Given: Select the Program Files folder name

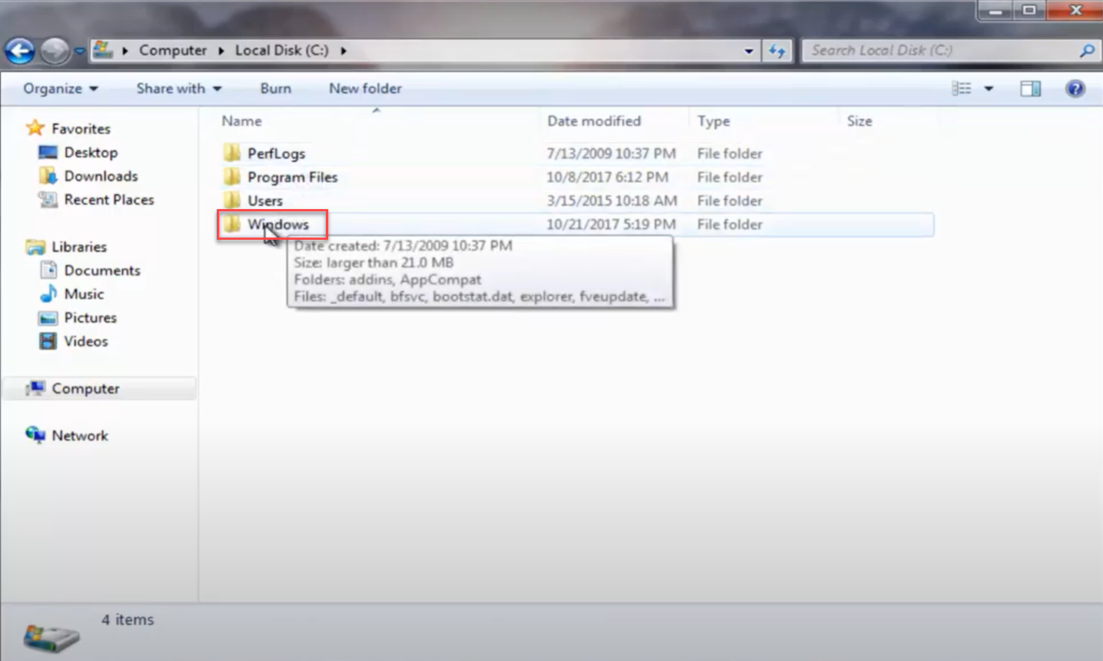Looking at the screenshot, I should pos(292,178).
